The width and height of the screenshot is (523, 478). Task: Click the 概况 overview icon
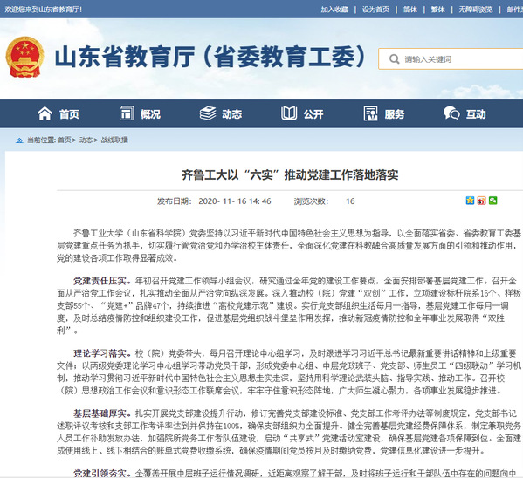tap(127, 113)
